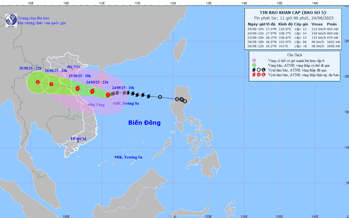Click the '24/08-10h' table row date
The height and width of the screenshot is (218, 349).
click(x=256, y=29)
